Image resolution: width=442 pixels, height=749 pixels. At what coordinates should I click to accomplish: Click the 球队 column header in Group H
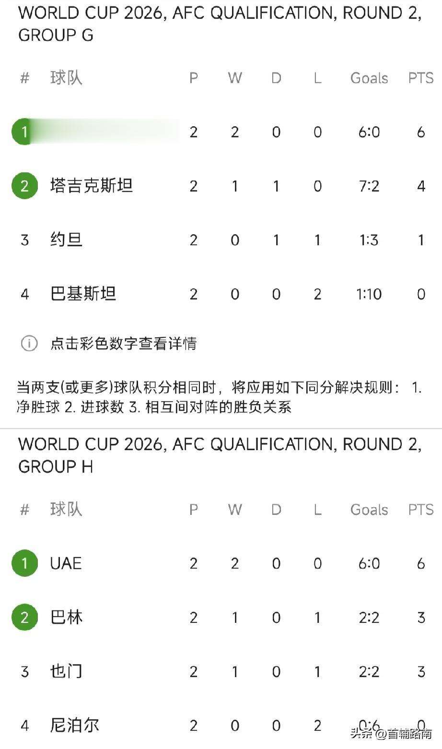point(66,509)
